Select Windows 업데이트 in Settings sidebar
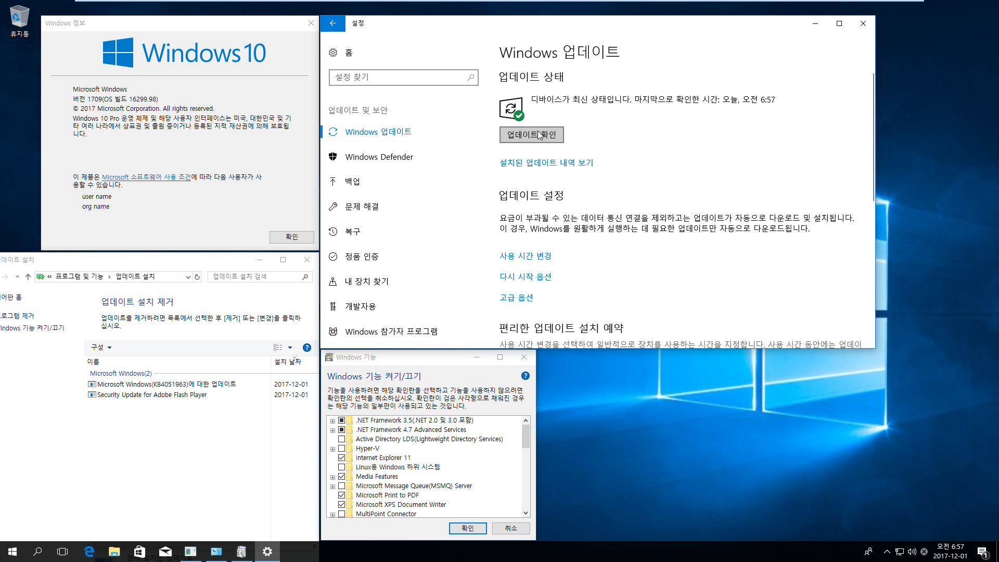Viewport: 999px width, 562px height. click(378, 132)
